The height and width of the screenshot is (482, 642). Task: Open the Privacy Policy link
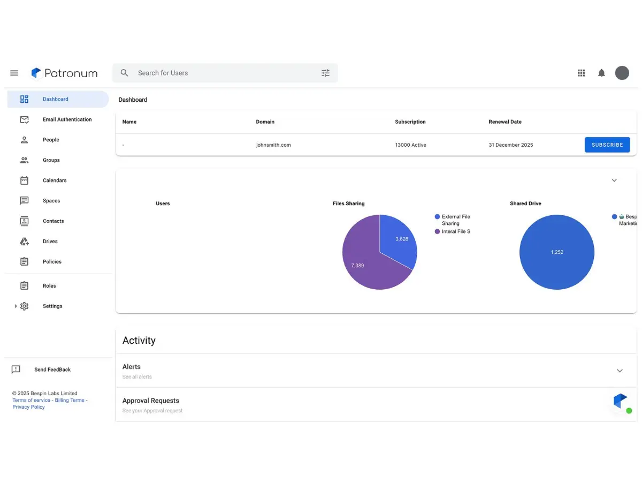click(28, 407)
